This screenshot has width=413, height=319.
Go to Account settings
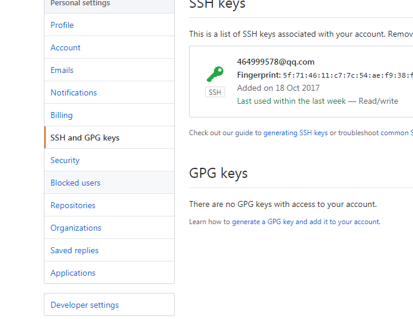click(x=65, y=47)
